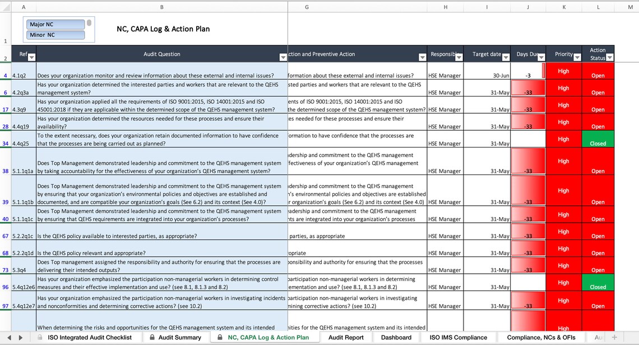
Task: Toggle the Minor NC slicer filter
Action: (54, 34)
